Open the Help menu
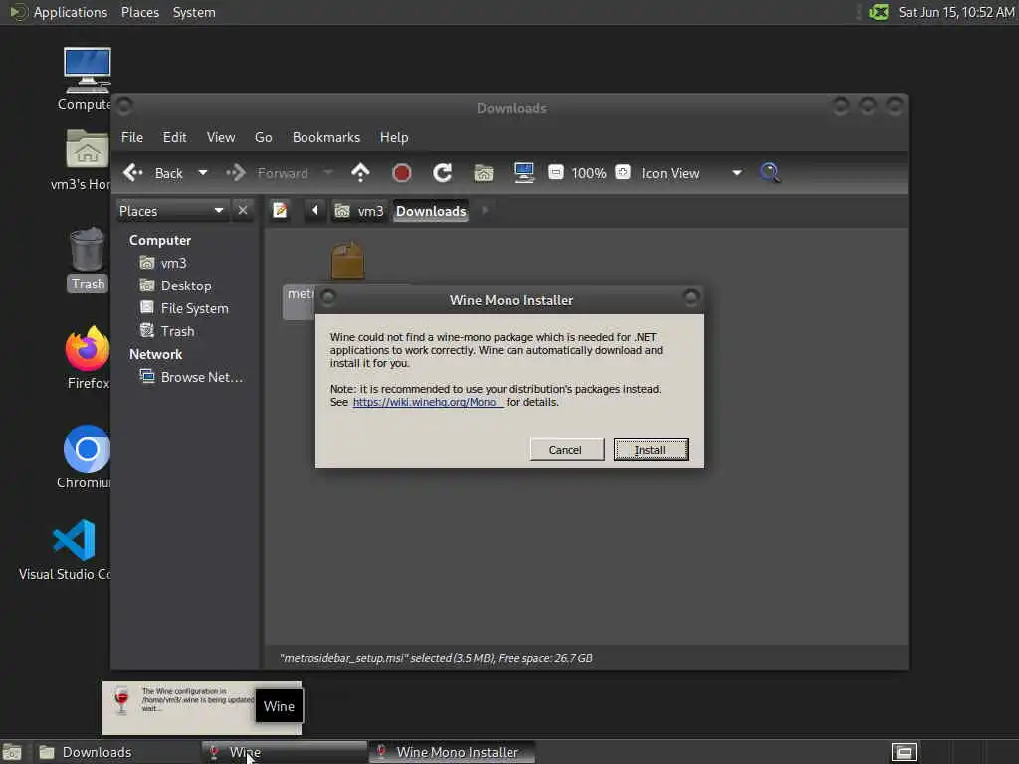The width and height of the screenshot is (1019, 764). point(394,137)
